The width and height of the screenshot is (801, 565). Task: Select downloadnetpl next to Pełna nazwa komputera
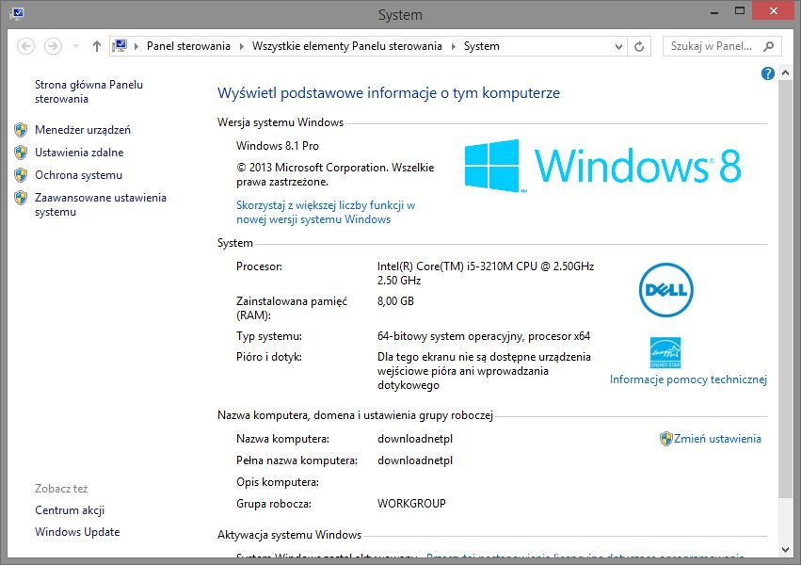tap(415, 460)
